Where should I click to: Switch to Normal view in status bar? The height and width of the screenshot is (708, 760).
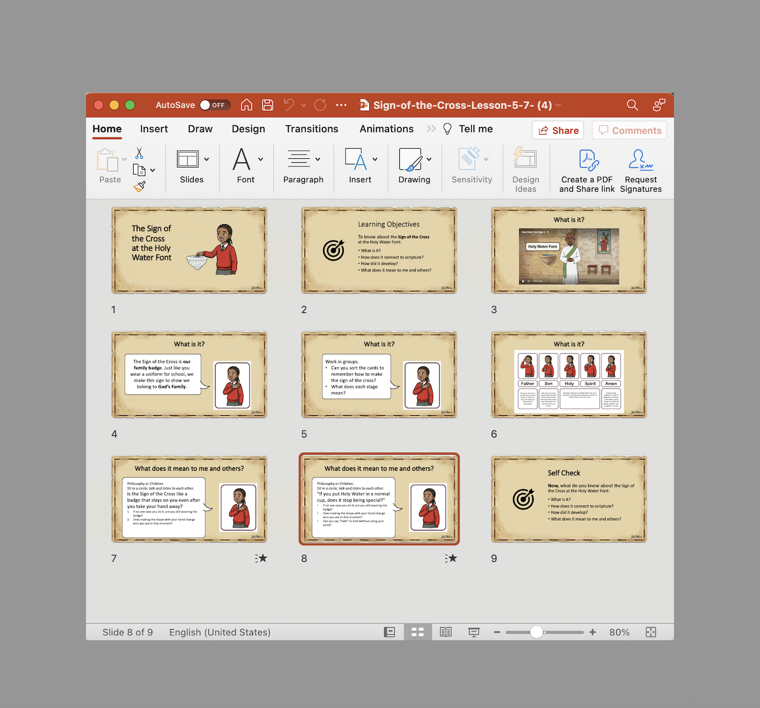[x=390, y=632]
